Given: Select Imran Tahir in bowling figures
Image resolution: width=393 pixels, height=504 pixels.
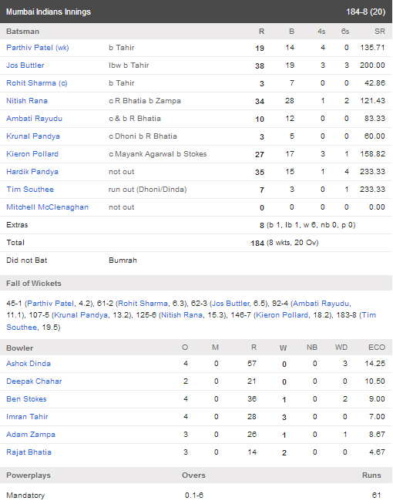Looking at the screenshot, I should point(27,417).
